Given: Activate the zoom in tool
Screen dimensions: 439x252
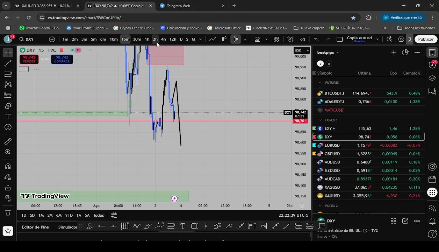Looking at the screenshot, I should coord(8,152).
